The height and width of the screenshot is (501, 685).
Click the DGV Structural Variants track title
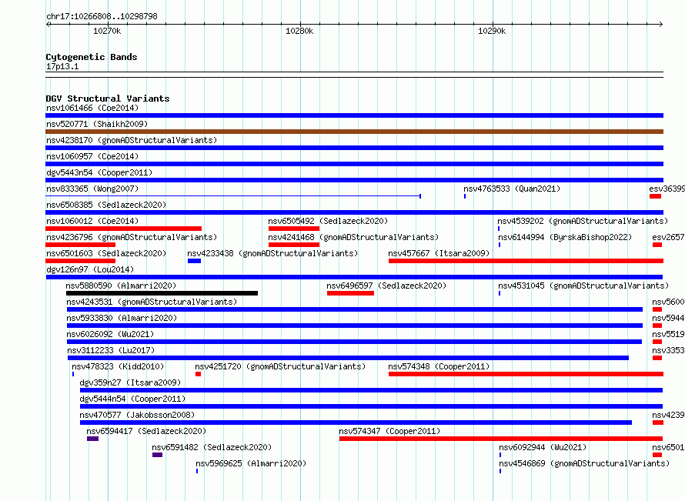coord(108,99)
